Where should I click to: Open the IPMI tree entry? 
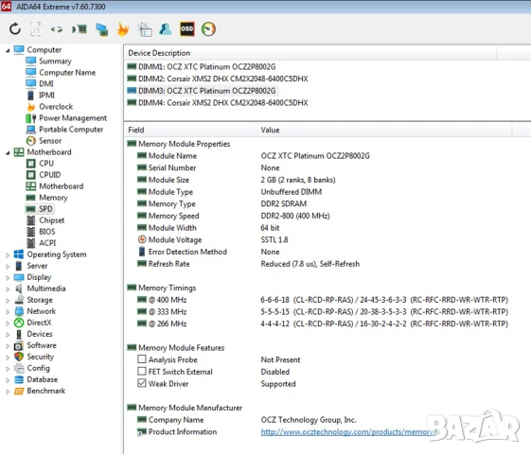tap(46, 96)
